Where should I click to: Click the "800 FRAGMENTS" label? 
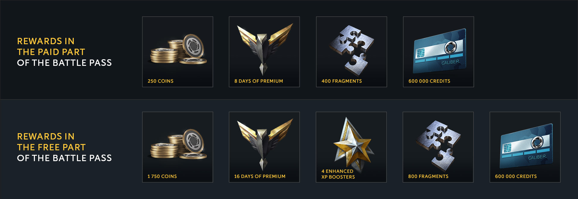point(428,176)
